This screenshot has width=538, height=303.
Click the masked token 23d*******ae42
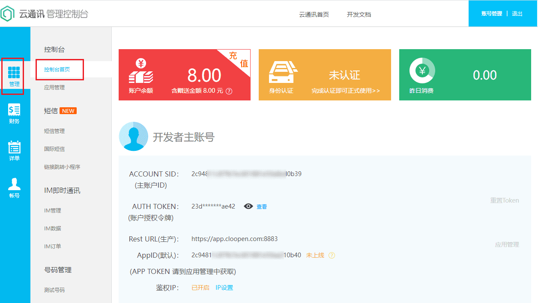tap(213, 206)
